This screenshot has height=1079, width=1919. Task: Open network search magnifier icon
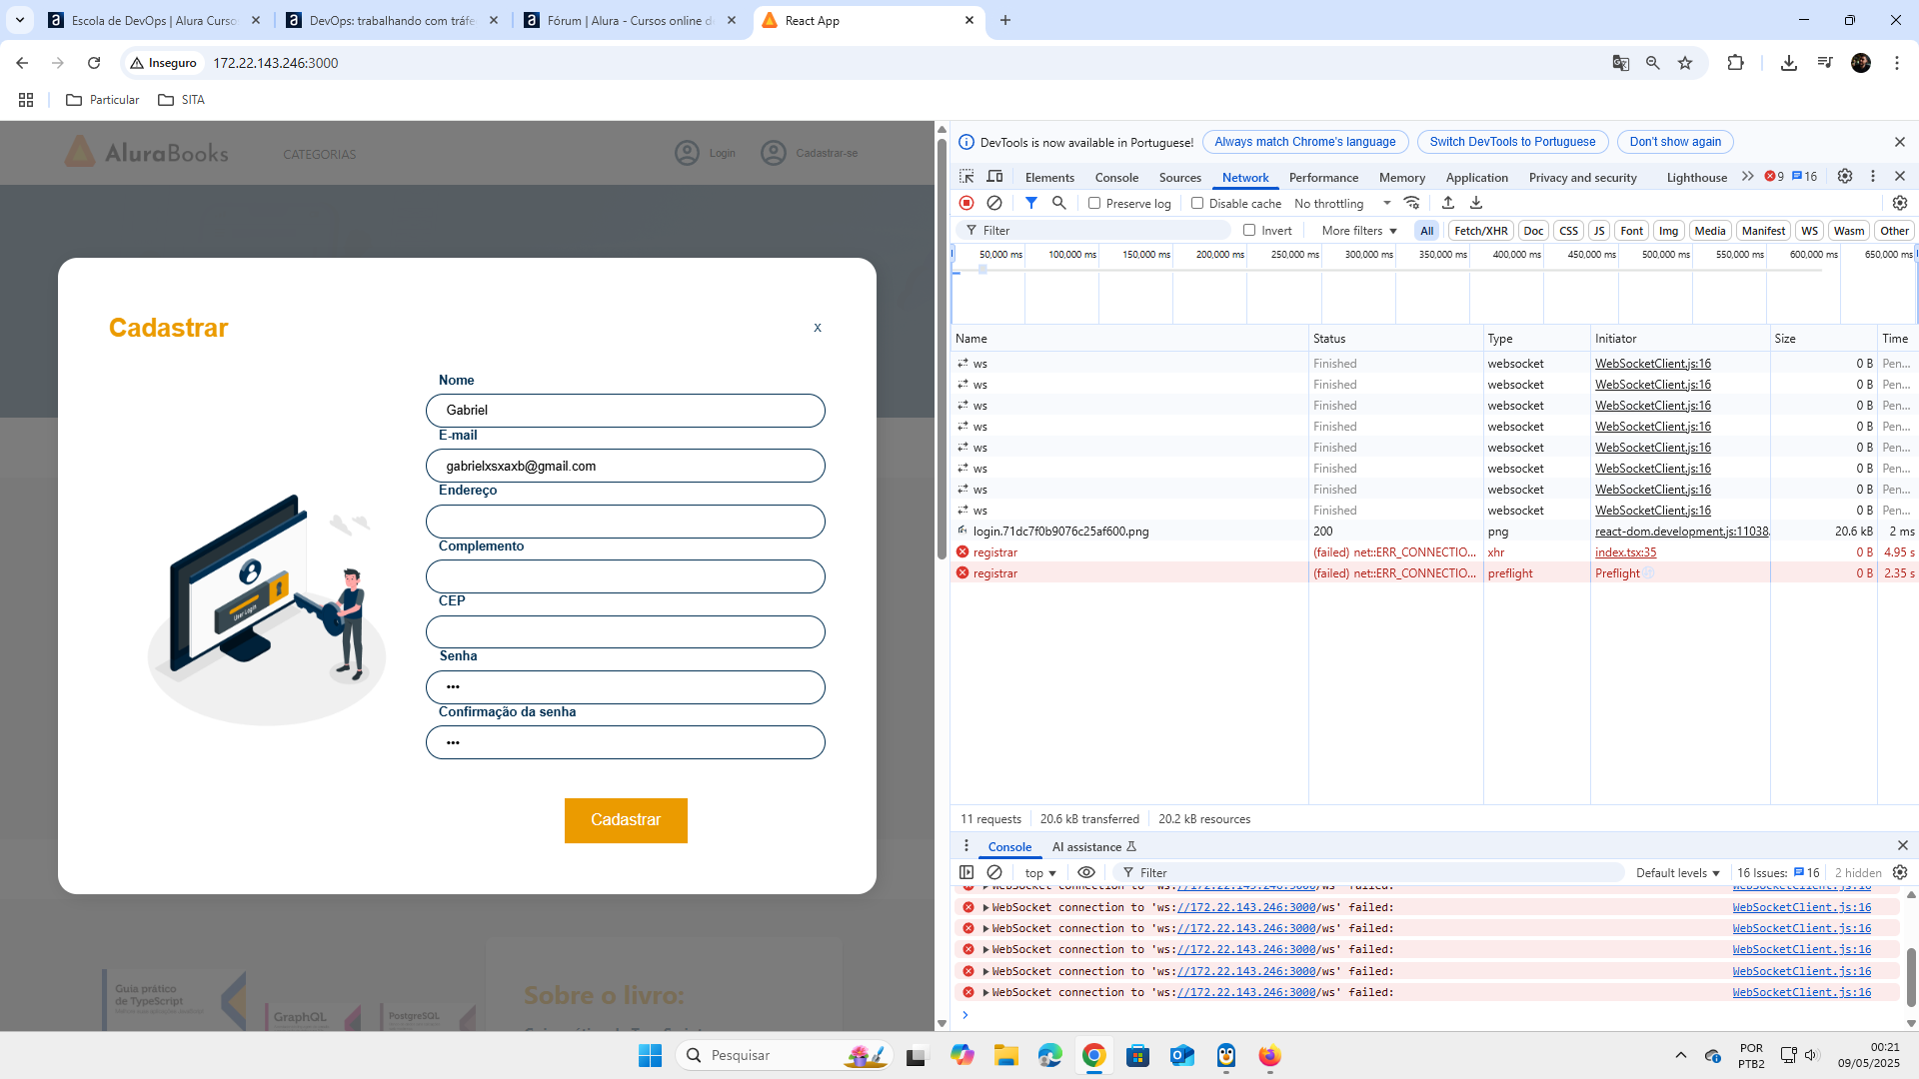1059,203
